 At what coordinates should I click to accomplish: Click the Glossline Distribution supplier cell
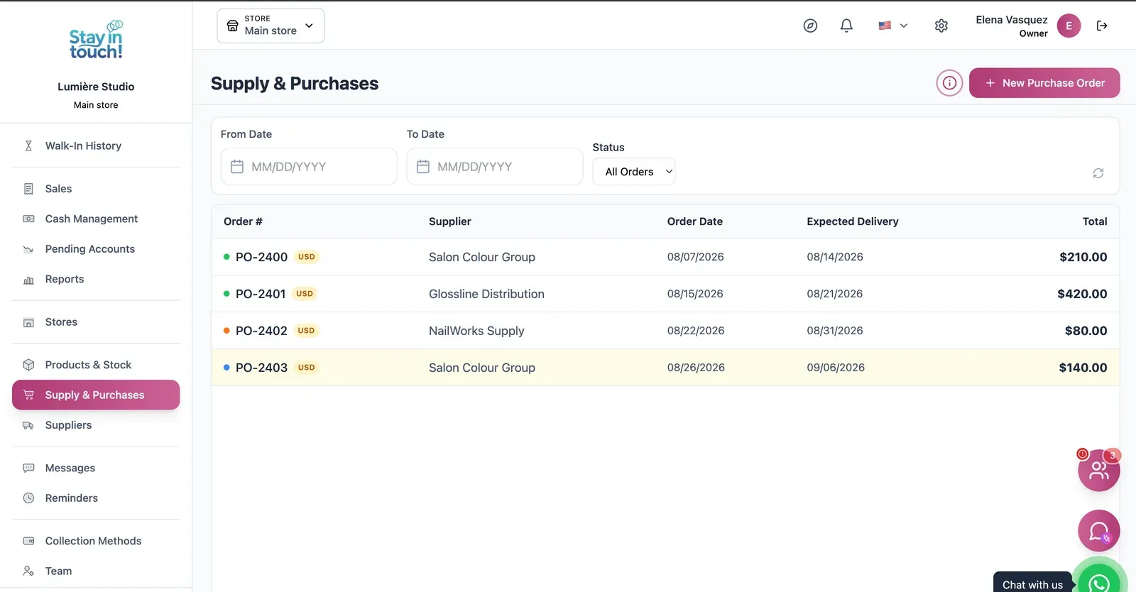[x=486, y=294]
